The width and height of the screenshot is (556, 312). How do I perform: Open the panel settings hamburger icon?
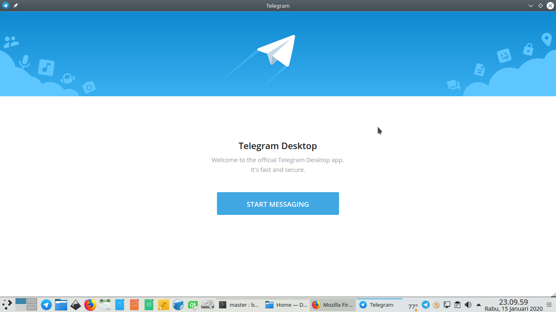(x=549, y=305)
